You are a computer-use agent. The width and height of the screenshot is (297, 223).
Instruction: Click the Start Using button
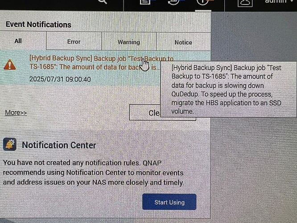tap(169, 202)
